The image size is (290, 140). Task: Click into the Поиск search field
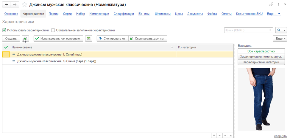tap(246, 30)
